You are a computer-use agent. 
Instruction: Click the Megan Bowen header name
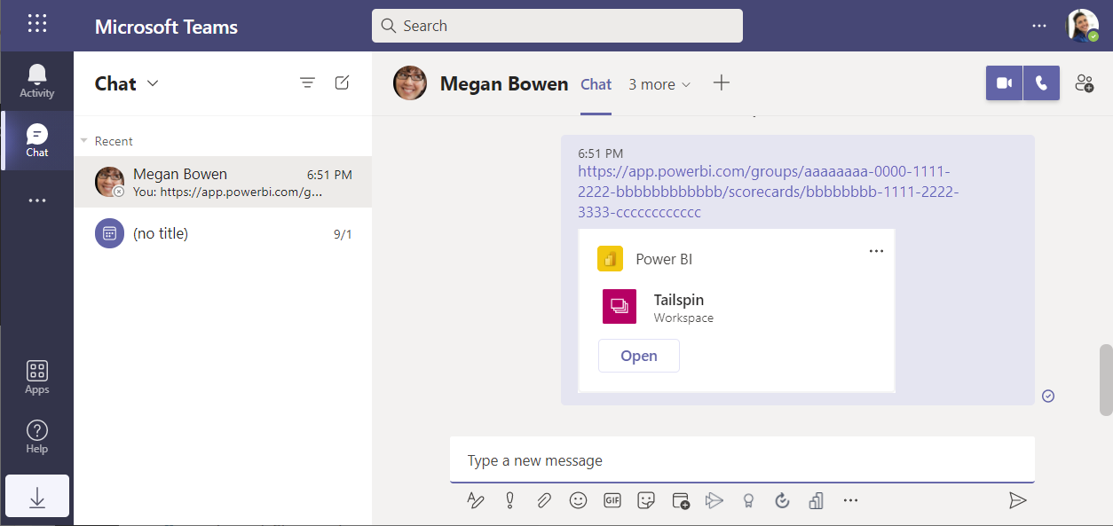tap(504, 84)
